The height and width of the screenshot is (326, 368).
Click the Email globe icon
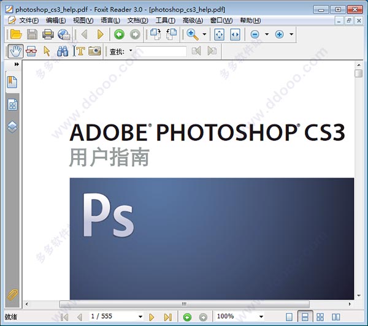64,34
